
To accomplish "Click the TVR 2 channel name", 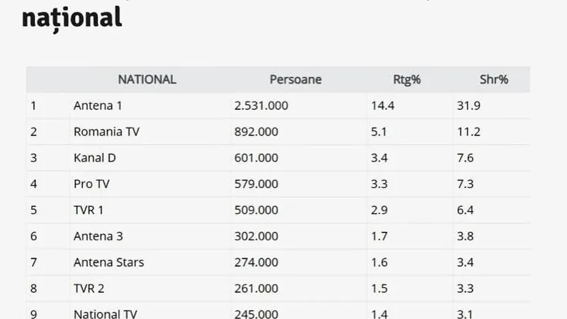I will pos(89,289).
